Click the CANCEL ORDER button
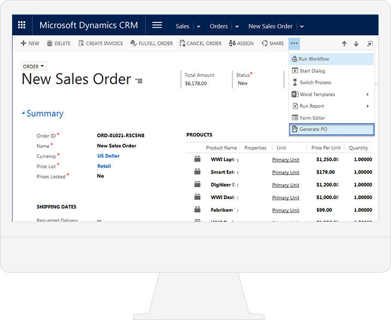This screenshot has height=320, width=391. coord(200,43)
